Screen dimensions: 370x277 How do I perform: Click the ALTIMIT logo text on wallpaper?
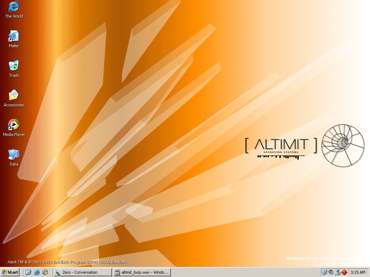(281, 145)
